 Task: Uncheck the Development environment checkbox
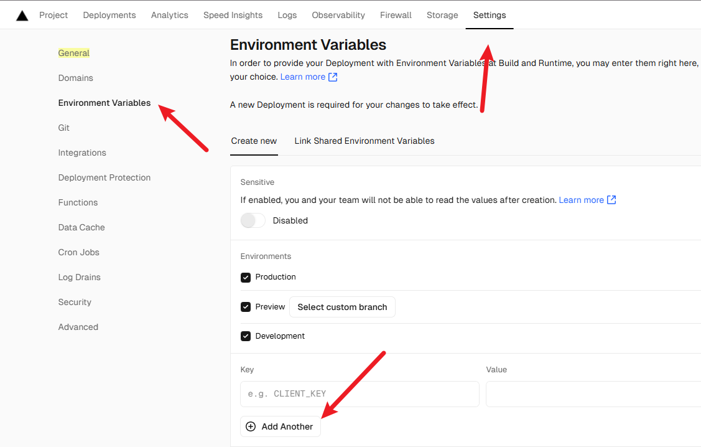246,336
